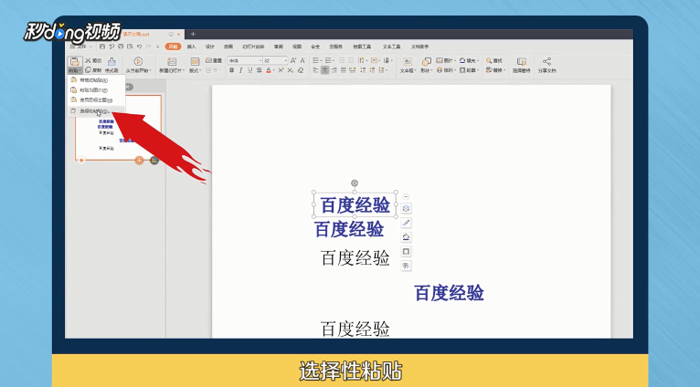Click the rotation handle above selected text box
The image size is (700, 387).
tap(355, 183)
